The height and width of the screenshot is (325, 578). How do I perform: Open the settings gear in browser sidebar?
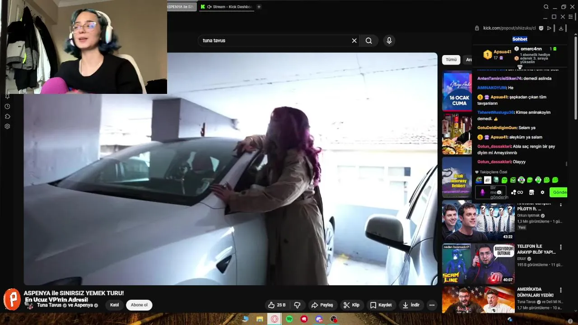(7, 126)
